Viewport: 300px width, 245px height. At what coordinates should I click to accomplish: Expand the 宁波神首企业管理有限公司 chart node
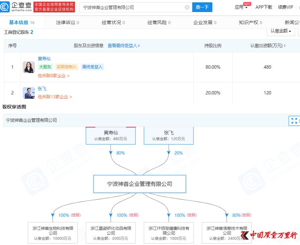pos(139,184)
